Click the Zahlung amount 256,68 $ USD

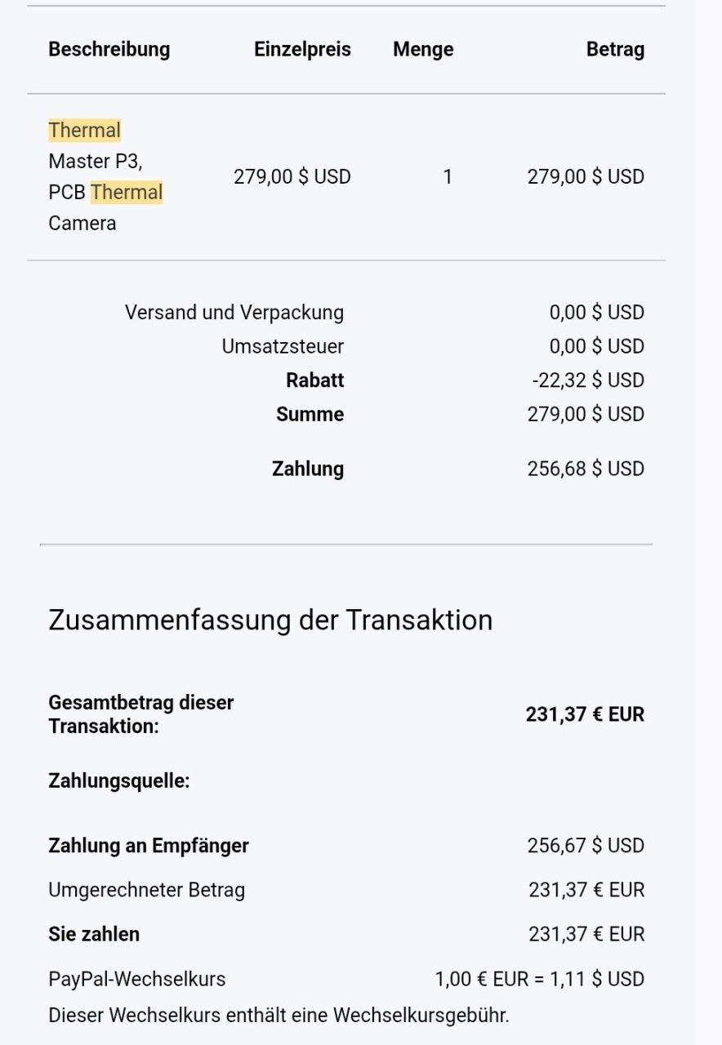[x=586, y=469]
